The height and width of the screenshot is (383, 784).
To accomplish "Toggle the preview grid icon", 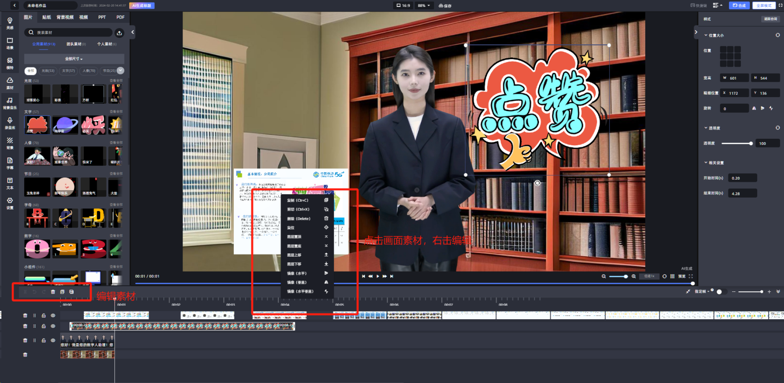I will click(672, 276).
